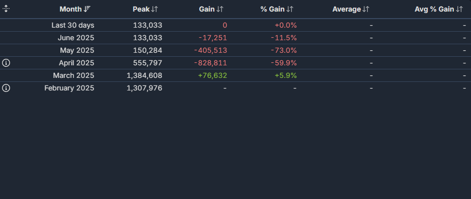Click the info icon beside February 2025
Viewport: 471px width, 199px height.
pyautogui.click(x=6, y=88)
